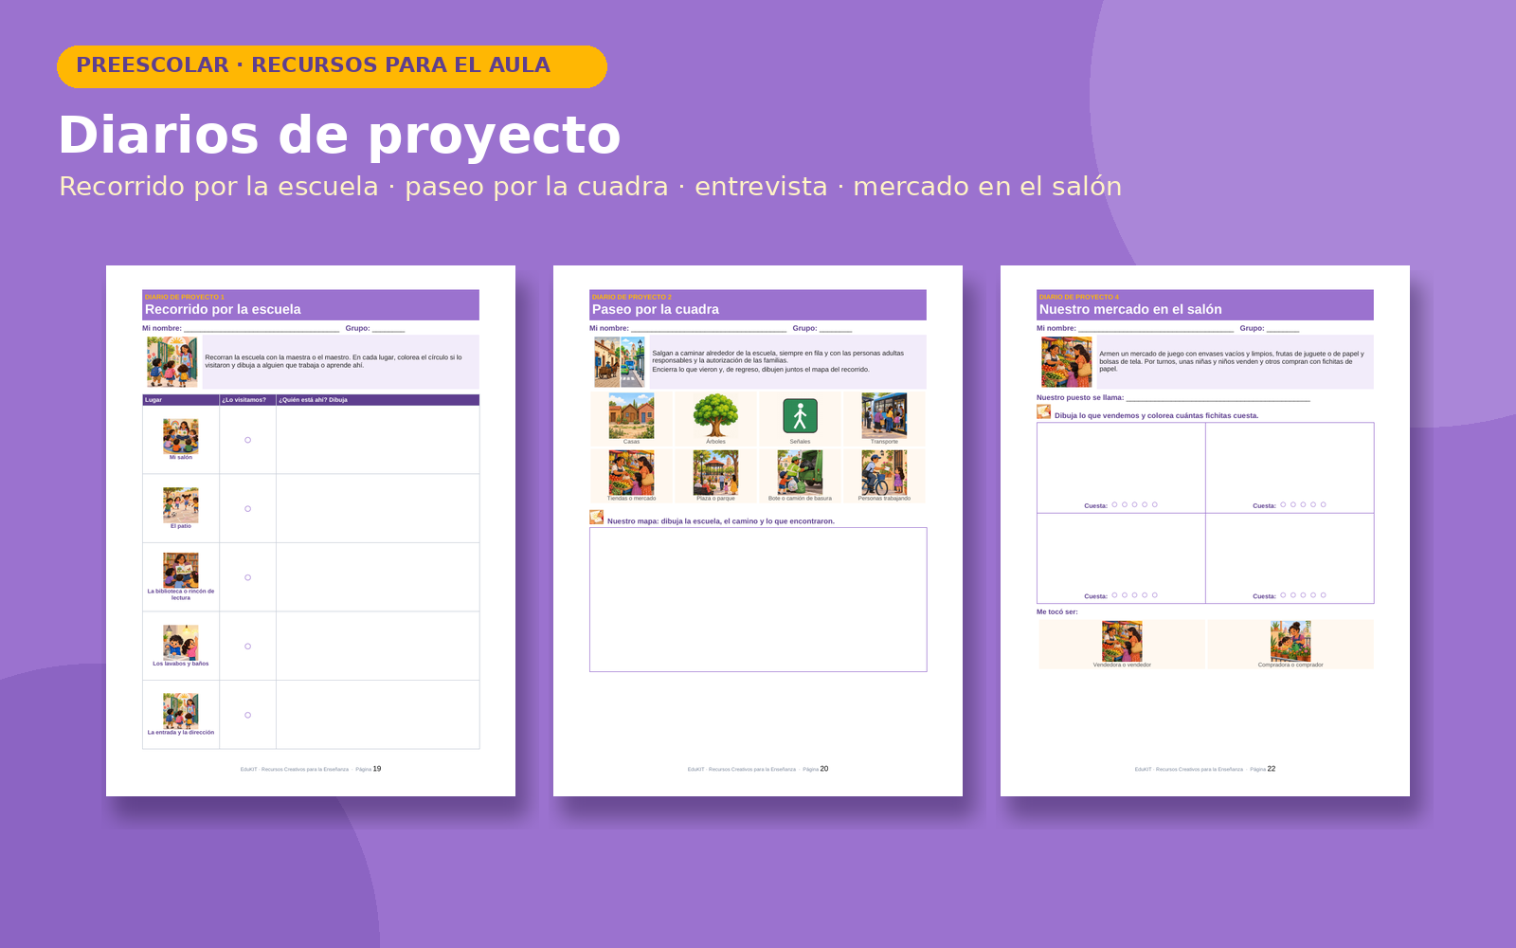Select the biblioteca o rincón de lectura image

click(181, 571)
